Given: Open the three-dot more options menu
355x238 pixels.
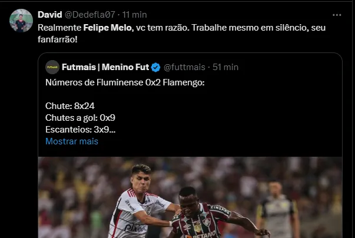Looking at the screenshot, I should [337, 15].
